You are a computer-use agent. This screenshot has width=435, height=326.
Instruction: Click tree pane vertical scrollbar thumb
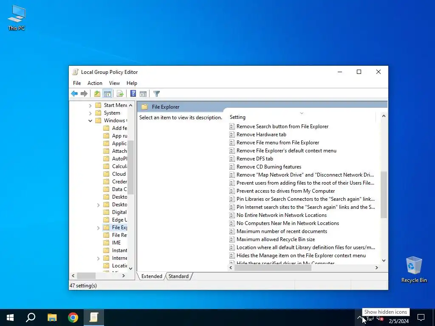(131, 167)
